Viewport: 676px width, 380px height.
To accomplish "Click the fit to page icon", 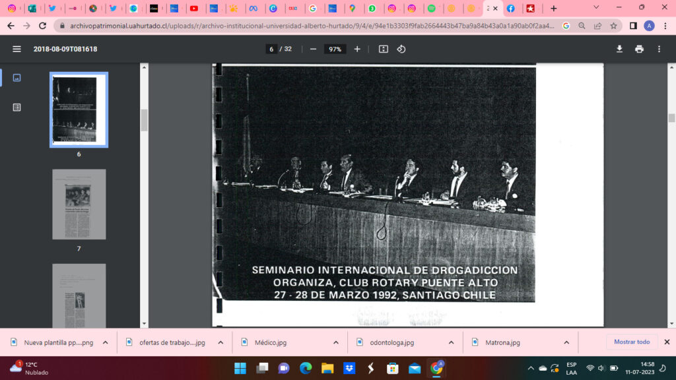I will pos(384,49).
